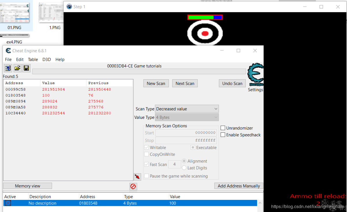The height and width of the screenshot is (212, 347).
Task: Click No description cell in address table
Action: [43, 203]
